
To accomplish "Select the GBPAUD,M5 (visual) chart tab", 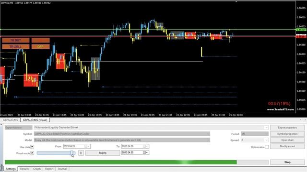I will tap(35, 120).
